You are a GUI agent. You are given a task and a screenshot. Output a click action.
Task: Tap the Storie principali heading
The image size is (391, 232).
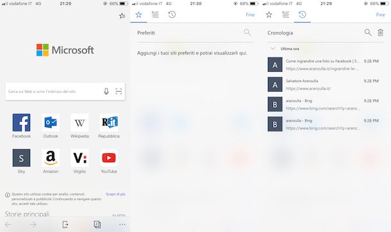click(x=27, y=214)
